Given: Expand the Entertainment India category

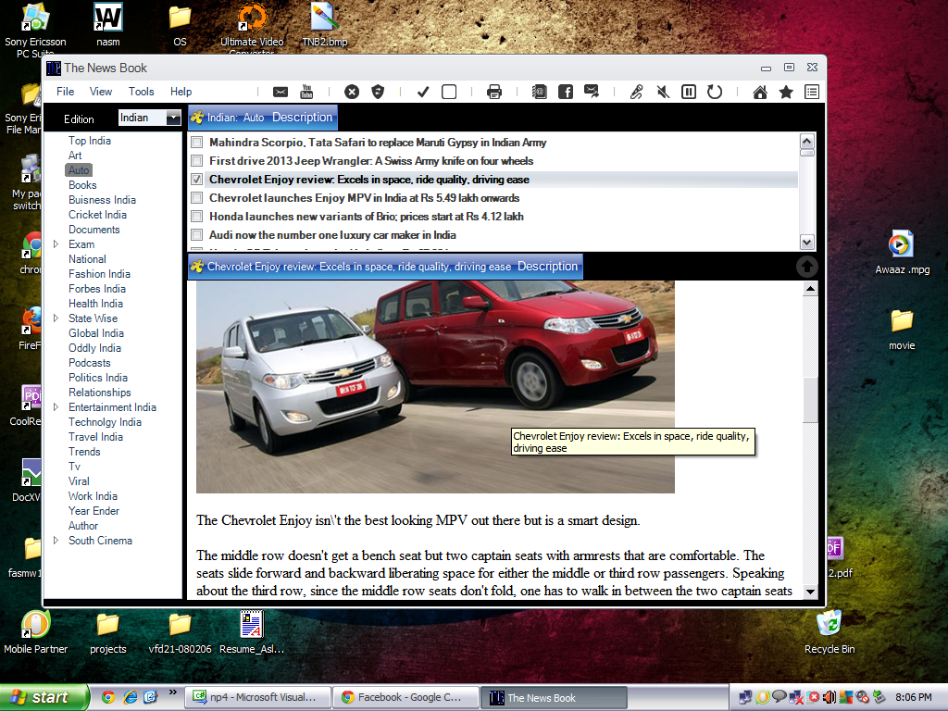Looking at the screenshot, I should point(56,407).
